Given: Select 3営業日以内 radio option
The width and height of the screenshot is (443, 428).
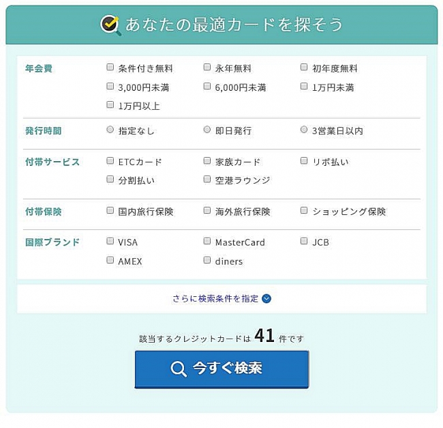Looking at the screenshot, I should pos(304,130).
